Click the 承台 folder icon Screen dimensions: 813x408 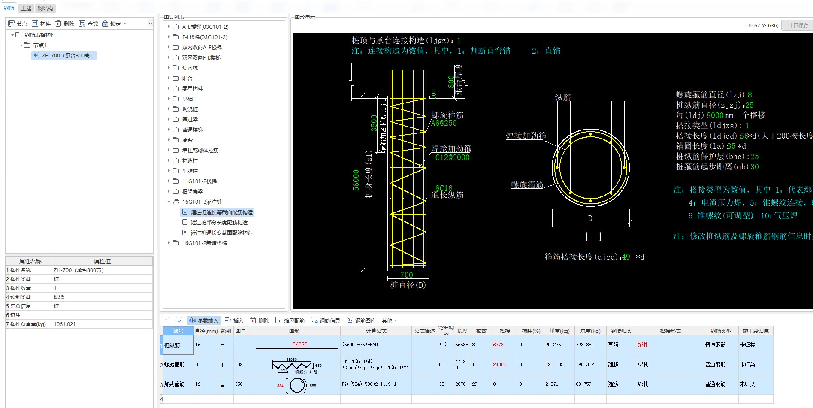coord(176,140)
